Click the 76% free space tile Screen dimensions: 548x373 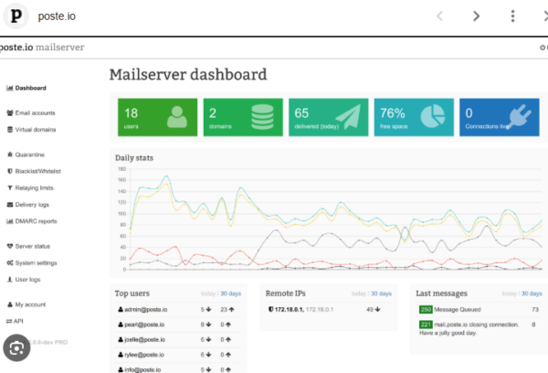(414, 117)
